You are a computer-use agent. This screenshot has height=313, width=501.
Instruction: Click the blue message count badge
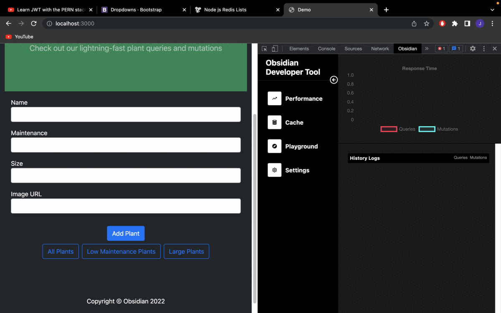(456, 48)
